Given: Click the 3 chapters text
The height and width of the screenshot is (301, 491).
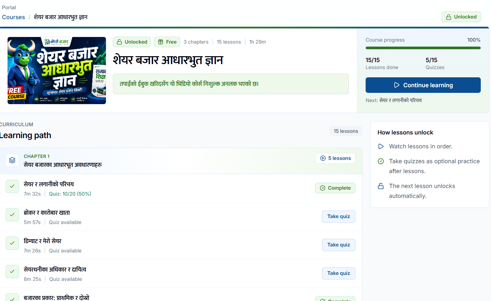Looking at the screenshot, I should coord(196,42).
